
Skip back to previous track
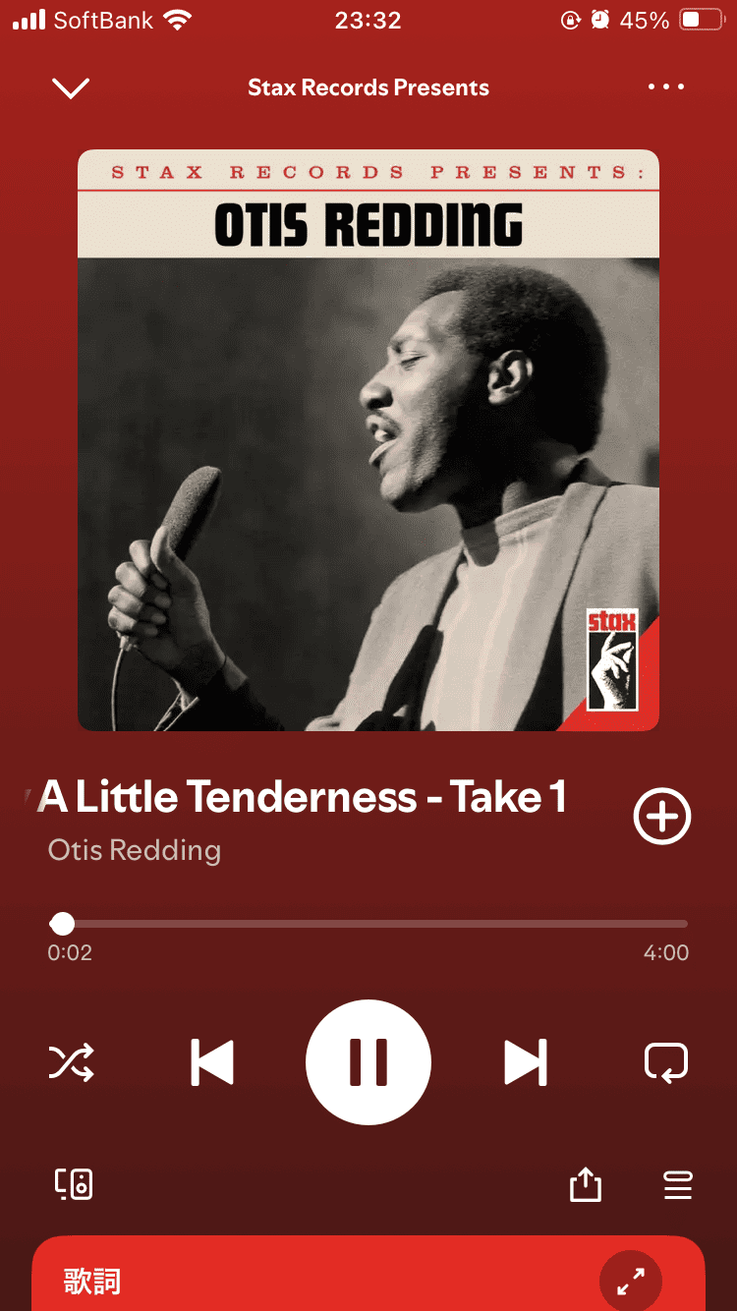(212, 1062)
